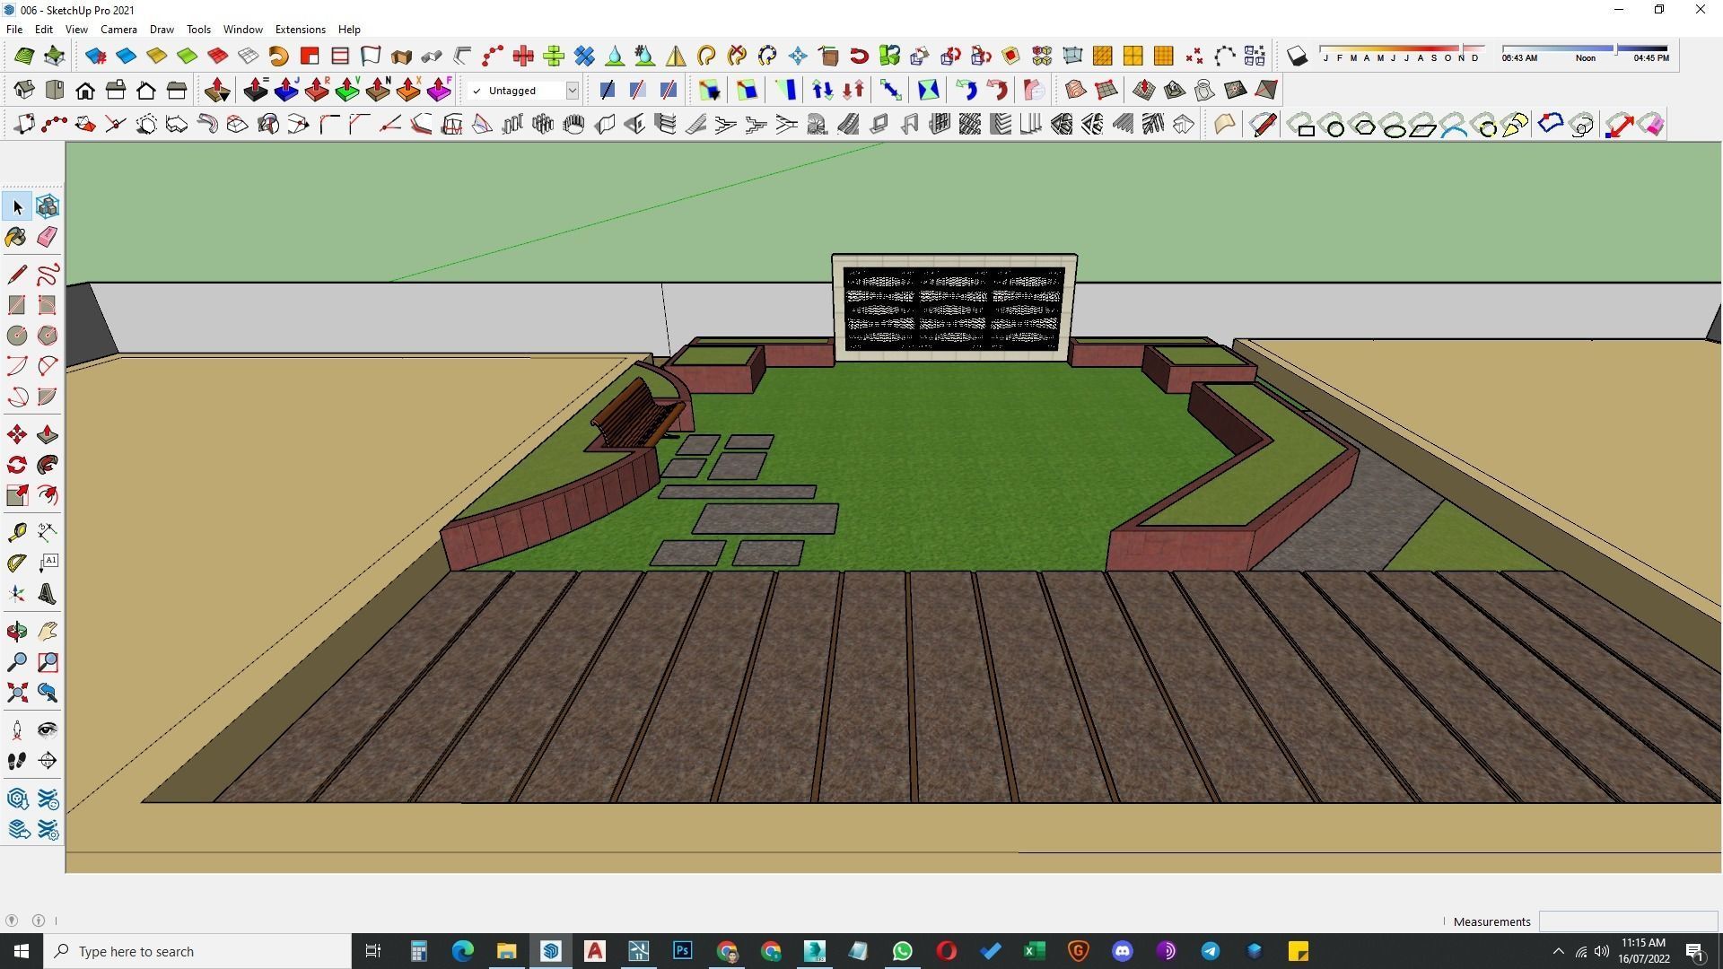Show hidden system tray icons chevron
This screenshot has height=969, width=1723.
pyautogui.click(x=1558, y=951)
